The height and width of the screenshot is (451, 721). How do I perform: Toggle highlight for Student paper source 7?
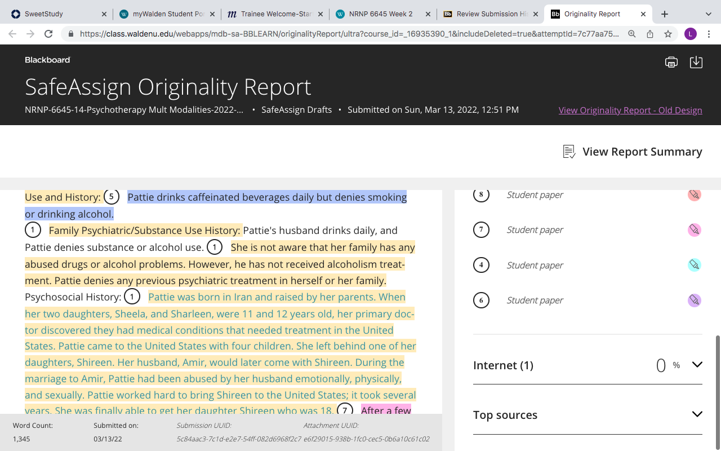click(695, 229)
